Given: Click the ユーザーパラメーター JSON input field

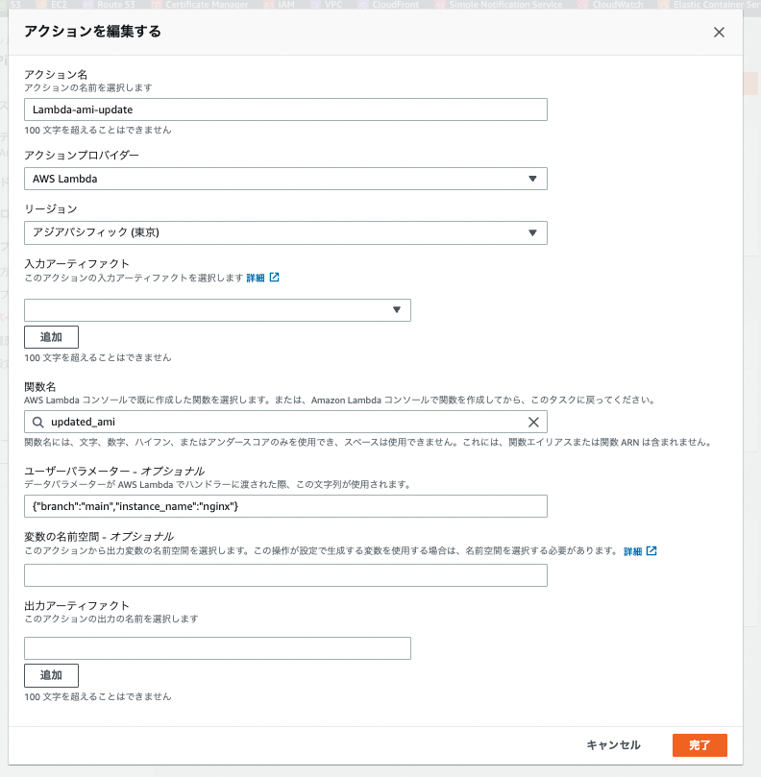Looking at the screenshot, I should coord(285,506).
